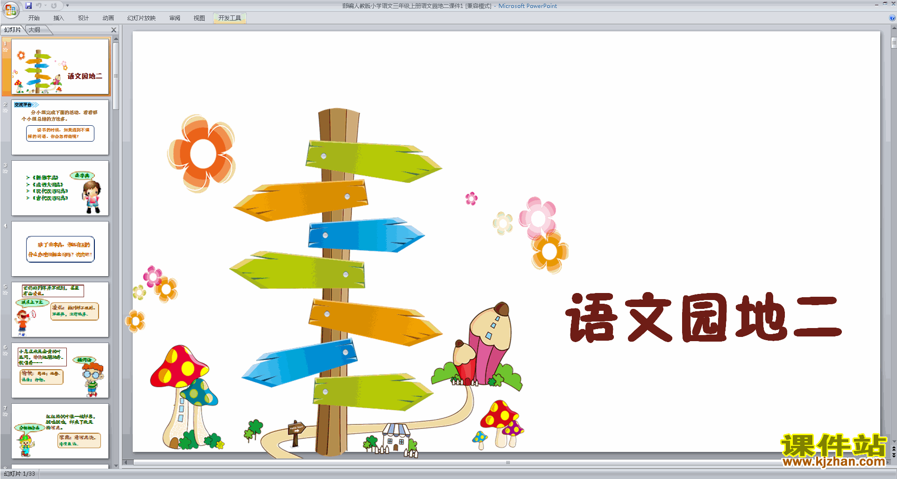Viewport: 897px width, 479px height.
Task: Click the blue Help question mark icon
Action: (x=892, y=18)
